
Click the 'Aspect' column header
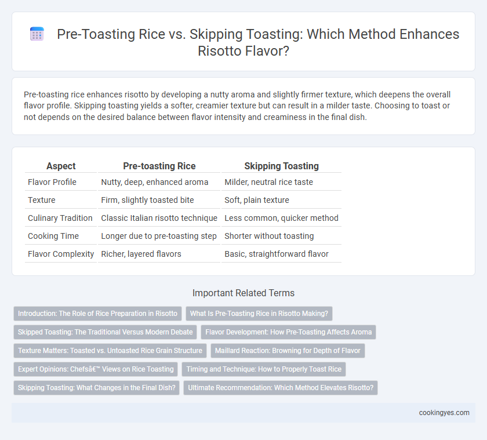pos(61,166)
